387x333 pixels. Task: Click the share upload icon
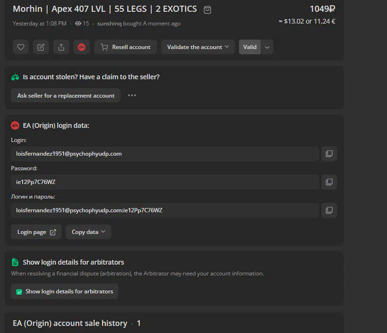(x=61, y=47)
